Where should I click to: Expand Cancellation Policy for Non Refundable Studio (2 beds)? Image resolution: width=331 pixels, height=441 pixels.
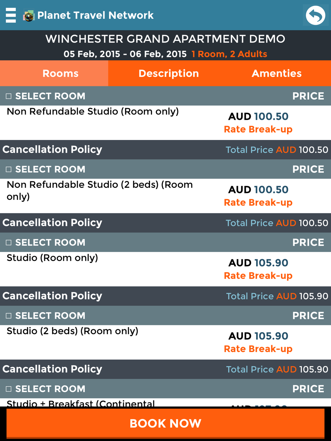[52, 223]
